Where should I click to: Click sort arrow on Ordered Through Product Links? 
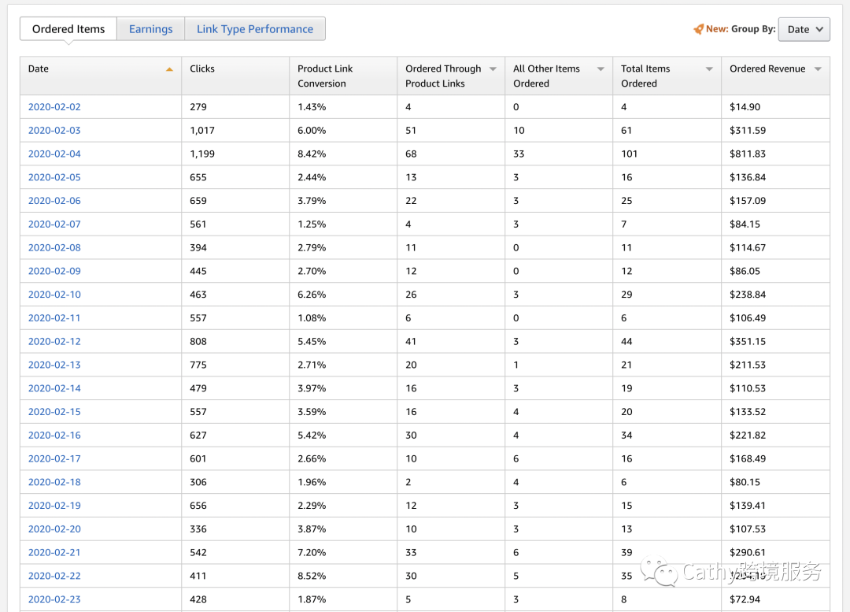[493, 69]
